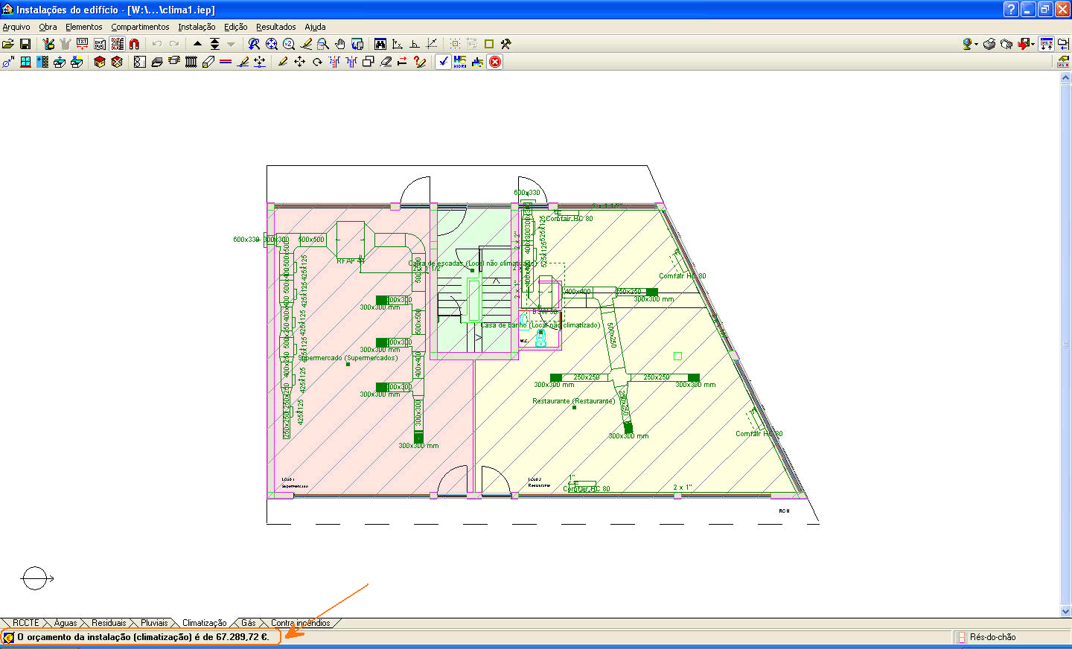This screenshot has height=649, width=1072.
Task: Click the blue window grid icon
Action: [x=25, y=62]
